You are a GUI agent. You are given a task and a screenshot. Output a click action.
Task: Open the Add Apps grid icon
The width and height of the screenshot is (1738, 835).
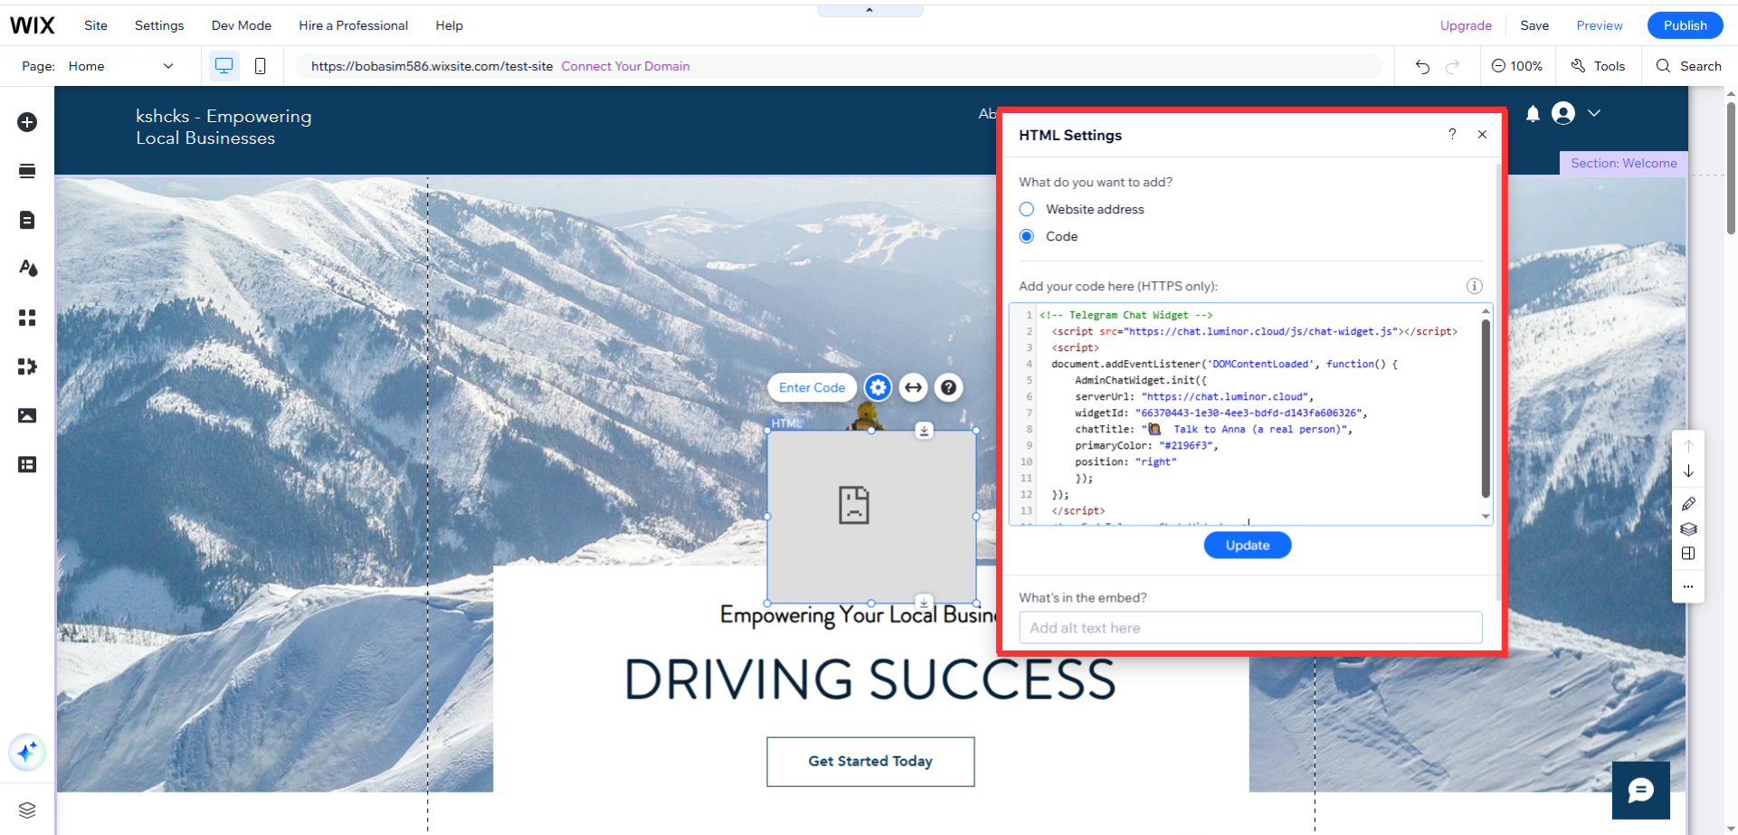(x=27, y=318)
